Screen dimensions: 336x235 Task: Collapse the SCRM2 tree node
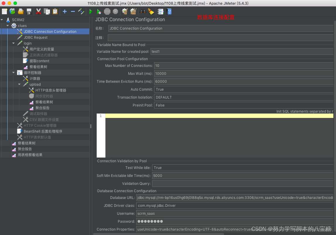2,20
